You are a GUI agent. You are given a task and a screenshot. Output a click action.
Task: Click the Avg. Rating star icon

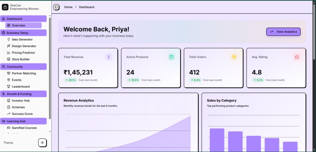pos(297,57)
